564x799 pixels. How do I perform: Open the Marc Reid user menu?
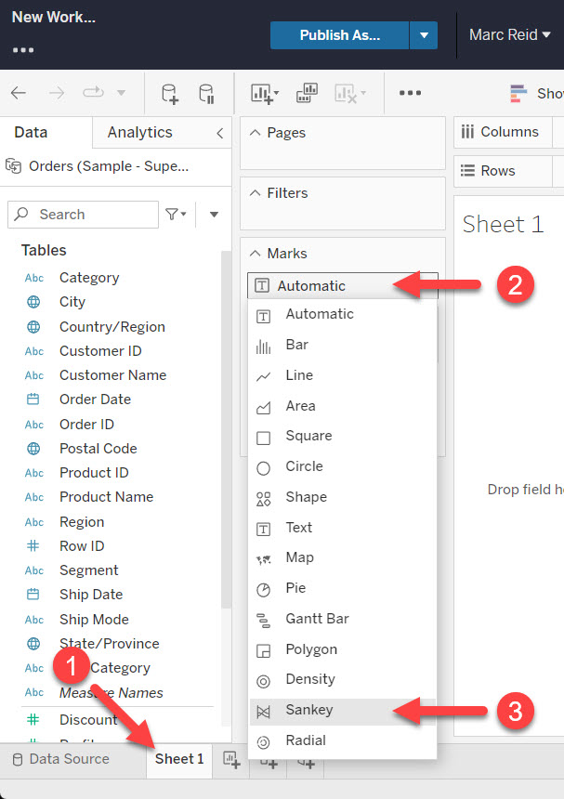(x=510, y=35)
